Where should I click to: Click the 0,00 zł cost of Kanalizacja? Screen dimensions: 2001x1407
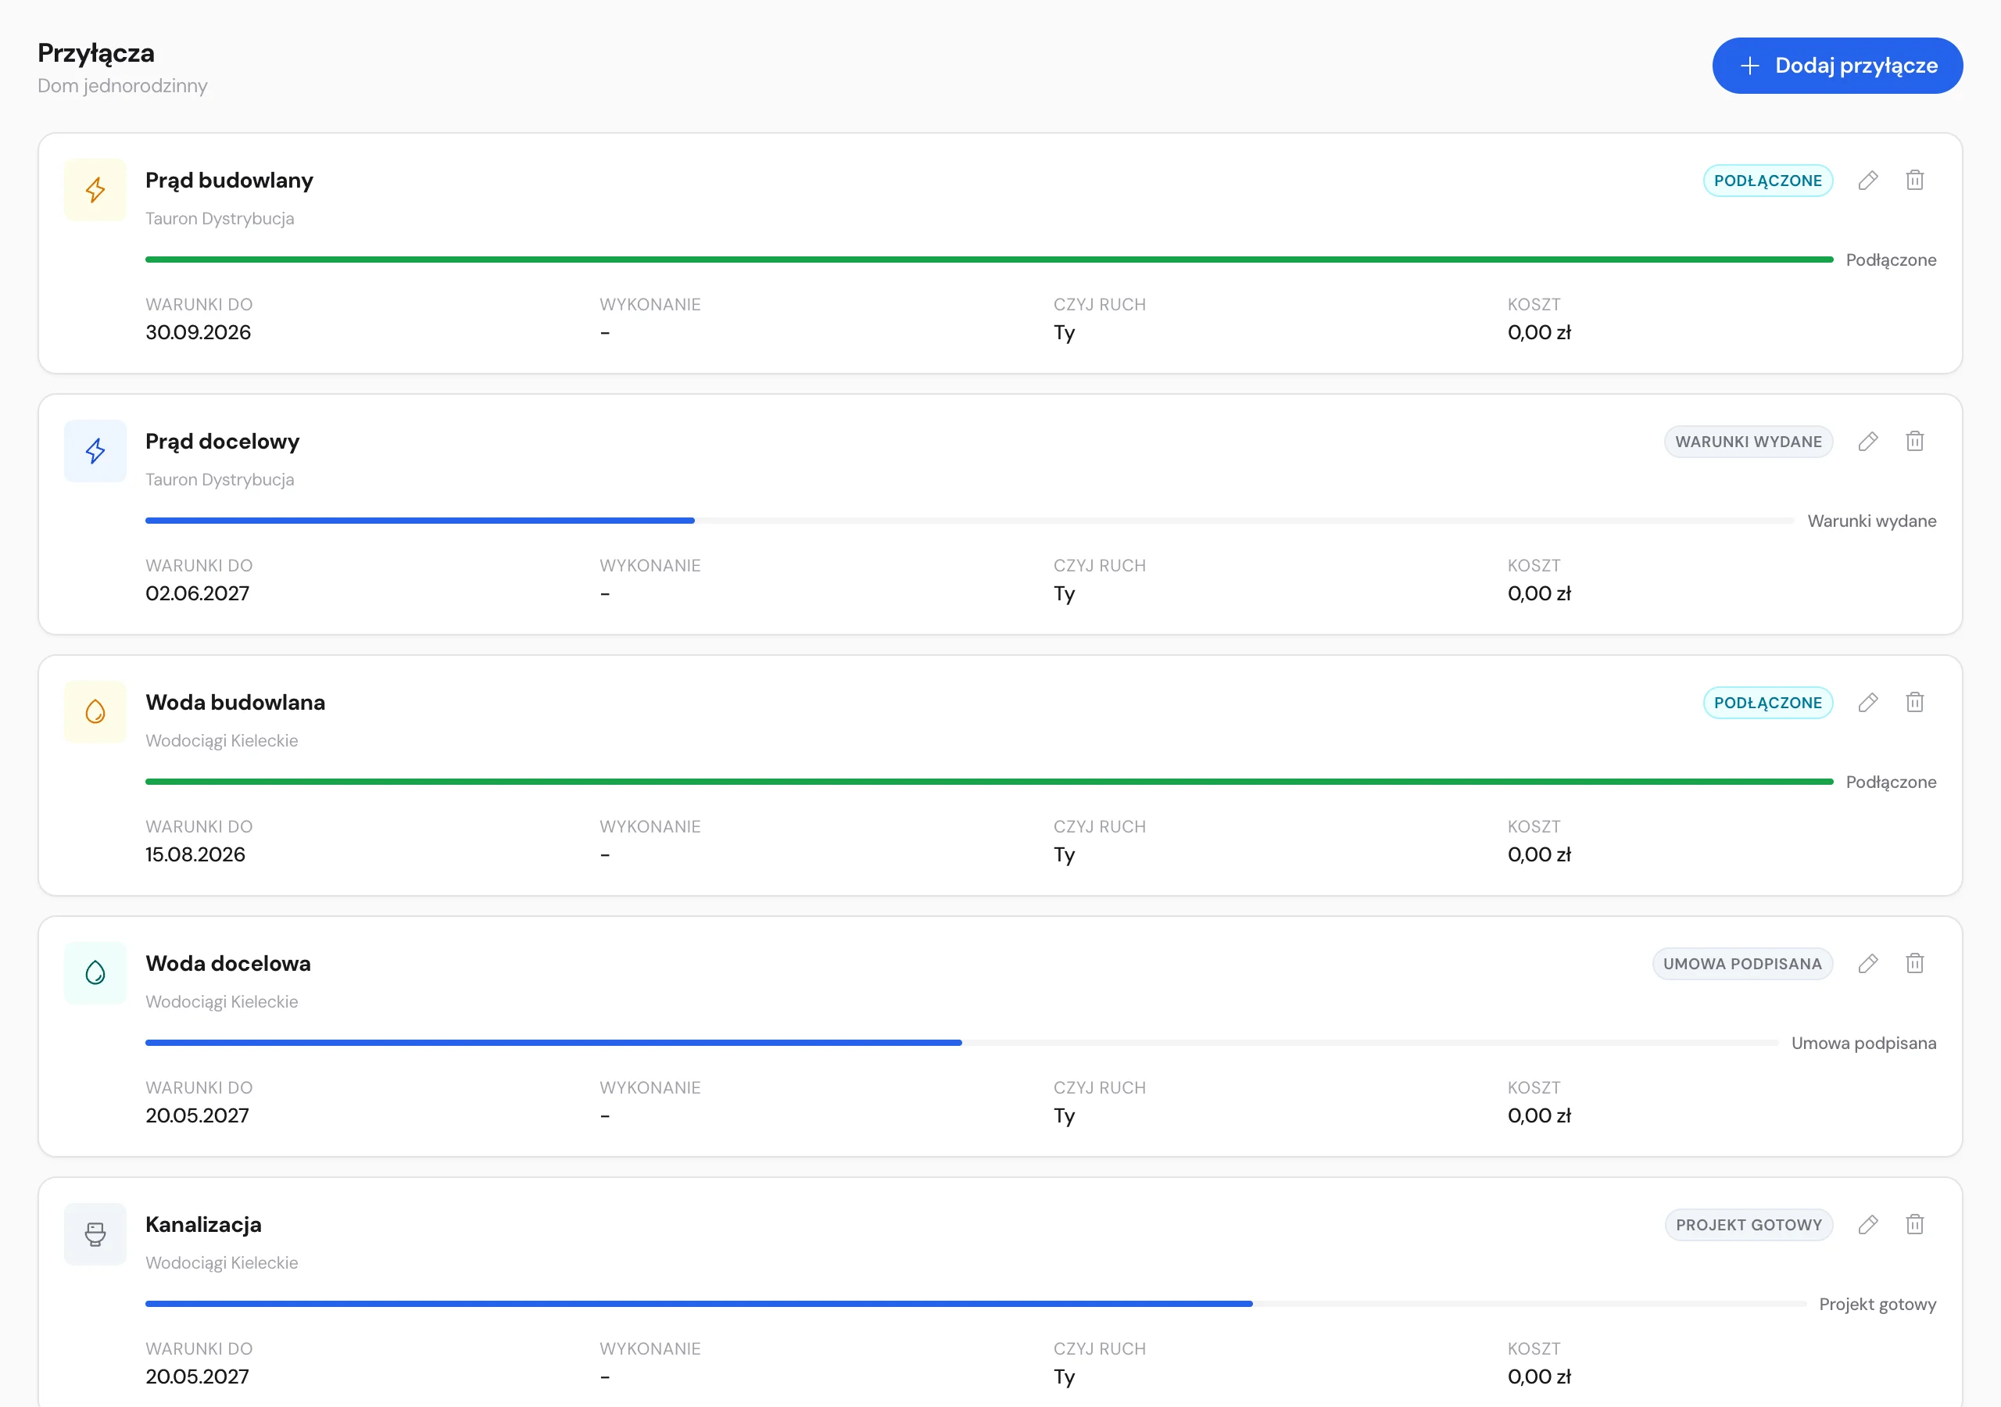tap(1539, 1377)
